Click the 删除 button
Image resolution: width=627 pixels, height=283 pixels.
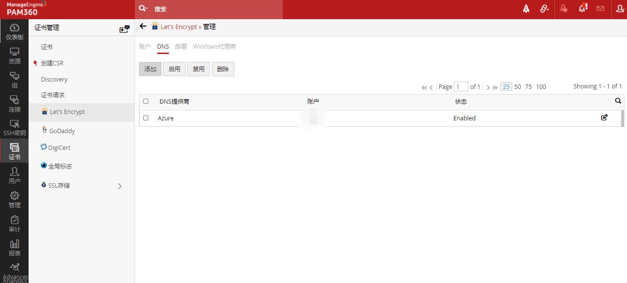point(223,69)
